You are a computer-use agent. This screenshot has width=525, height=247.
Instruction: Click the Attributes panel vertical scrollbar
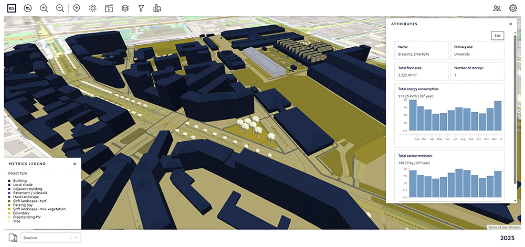click(x=516, y=109)
